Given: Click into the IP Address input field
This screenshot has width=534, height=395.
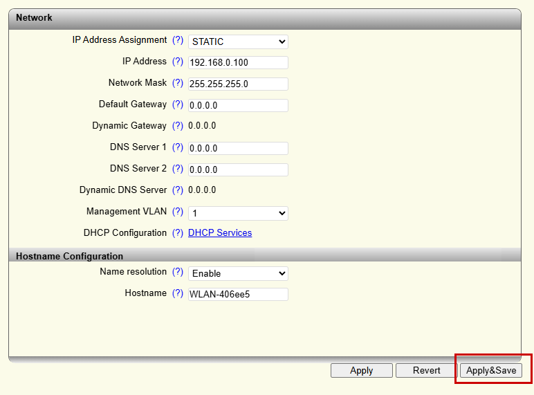Looking at the screenshot, I should tap(238, 63).
